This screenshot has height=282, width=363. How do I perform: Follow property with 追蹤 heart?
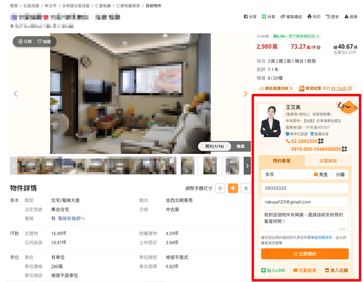coord(44,41)
